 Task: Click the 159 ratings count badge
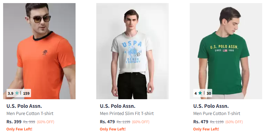pyautogui.click(x=26, y=93)
